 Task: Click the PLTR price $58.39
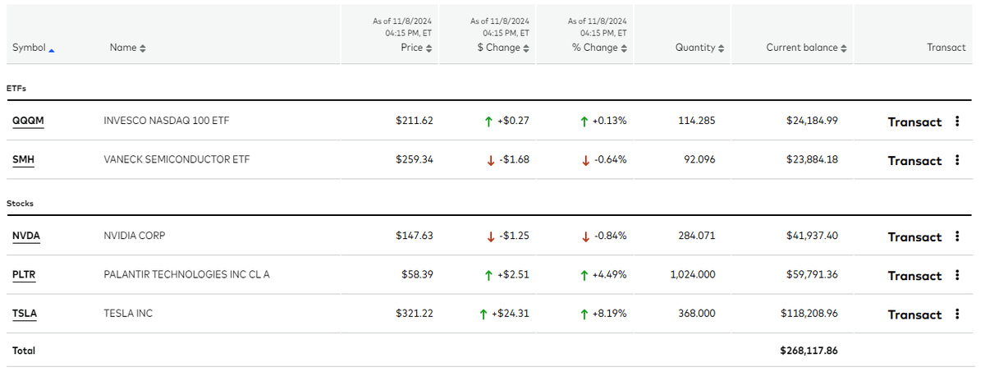click(x=417, y=274)
